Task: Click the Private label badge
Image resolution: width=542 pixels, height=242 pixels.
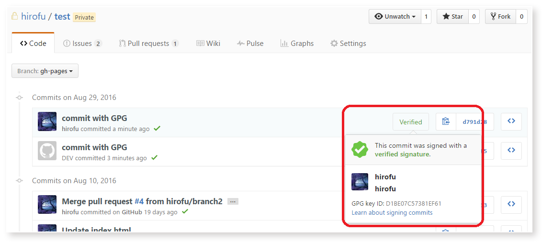Action: point(84,17)
